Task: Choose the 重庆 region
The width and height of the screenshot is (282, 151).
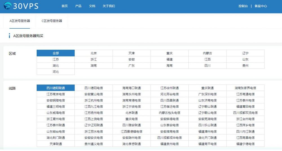Action: [169, 53]
